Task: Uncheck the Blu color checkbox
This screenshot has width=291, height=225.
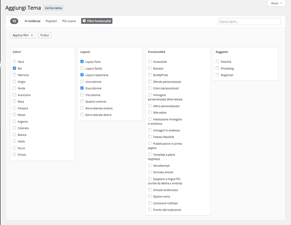Action: point(15,68)
